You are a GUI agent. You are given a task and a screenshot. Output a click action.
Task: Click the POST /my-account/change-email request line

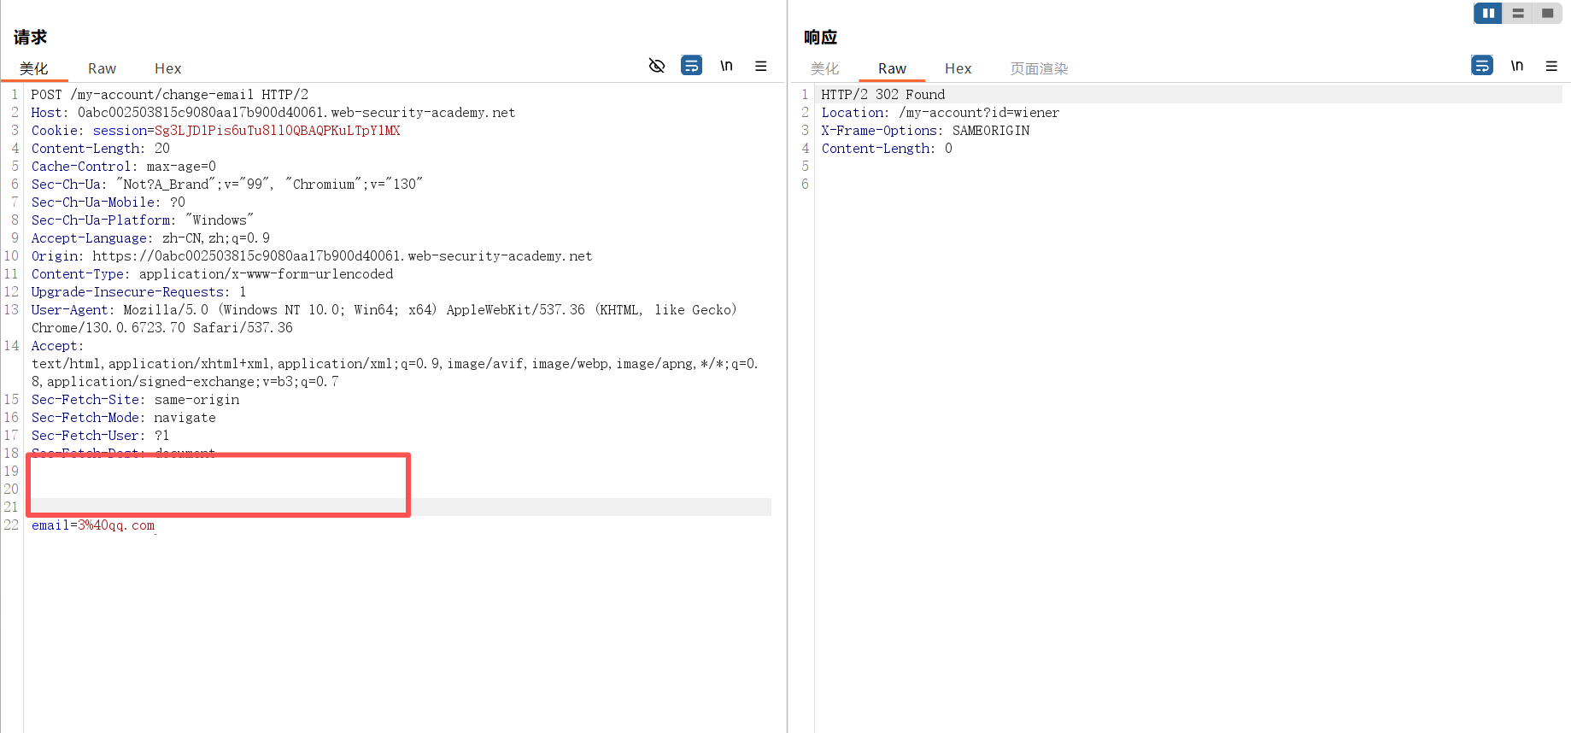click(x=169, y=95)
